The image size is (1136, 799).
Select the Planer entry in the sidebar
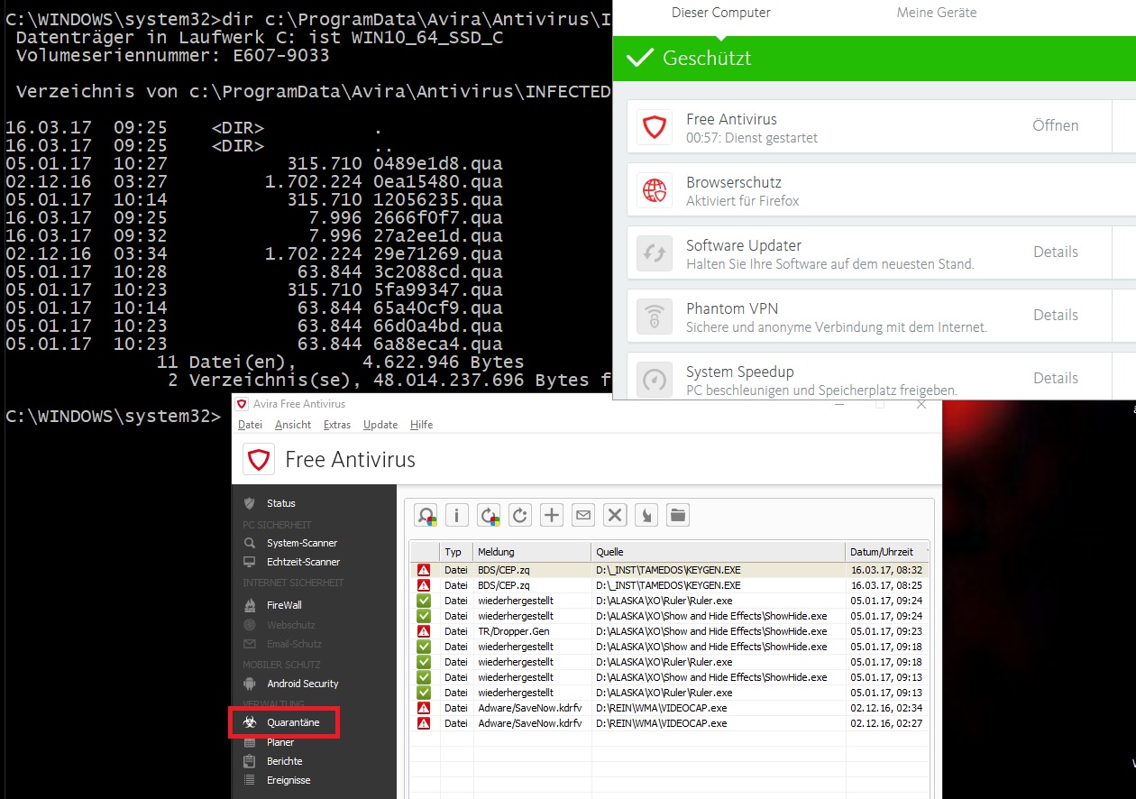pos(281,742)
